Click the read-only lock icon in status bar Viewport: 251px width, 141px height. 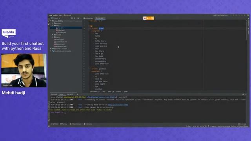click(206, 126)
